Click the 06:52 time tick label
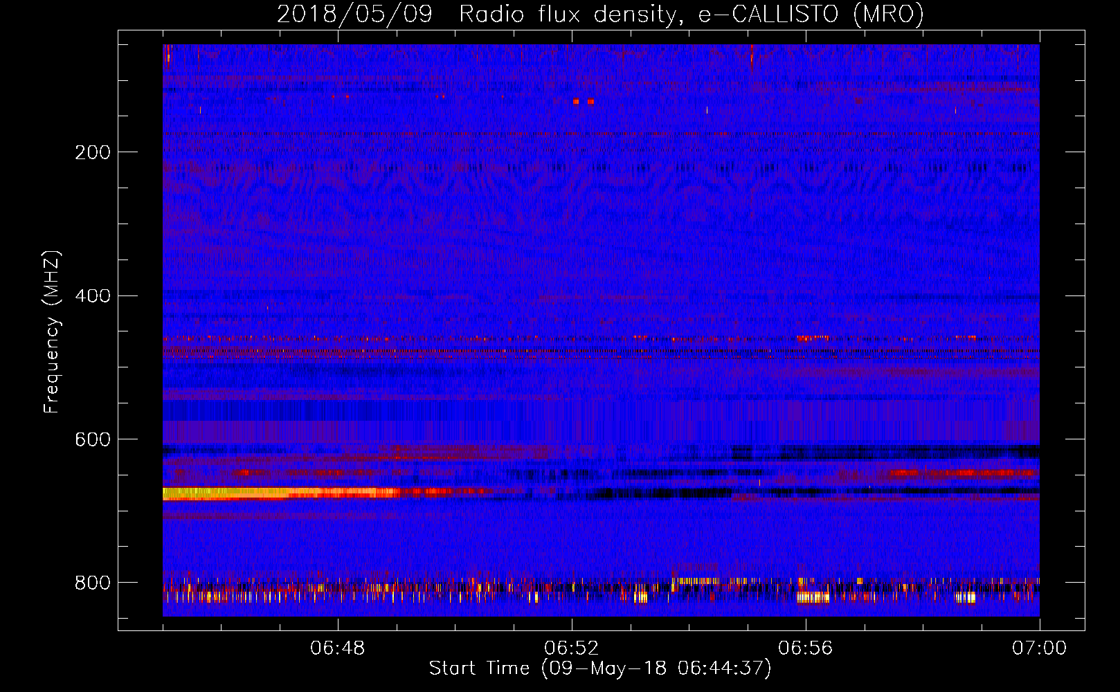The height and width of the screenshot is (692, 1120). click(572, 648)
